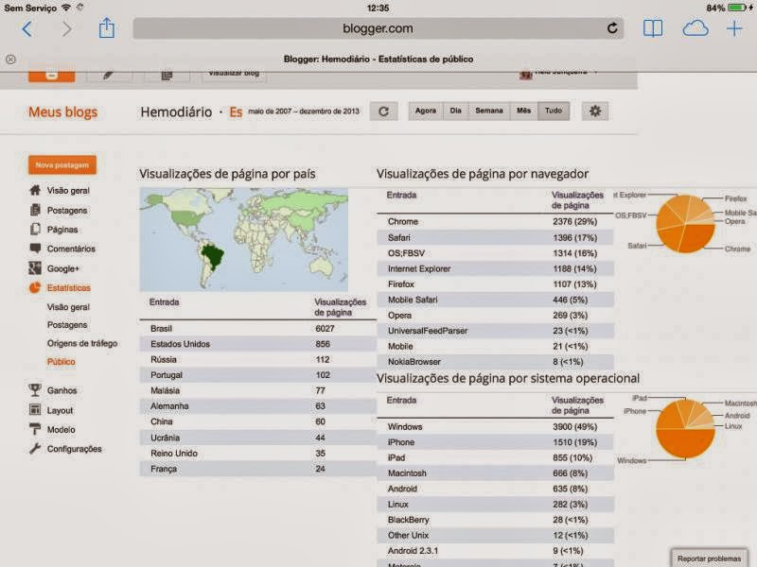Close the Blogger tab with X icon
This screenshot has width=757, height=567.
click(x=10, y=60)
